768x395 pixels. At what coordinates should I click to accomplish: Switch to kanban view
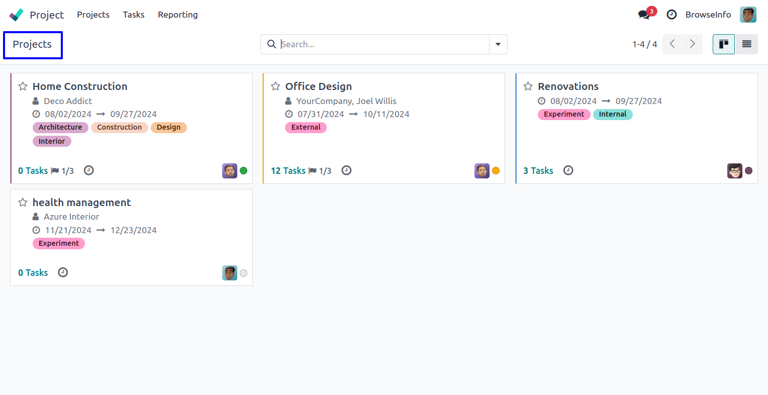724,44
